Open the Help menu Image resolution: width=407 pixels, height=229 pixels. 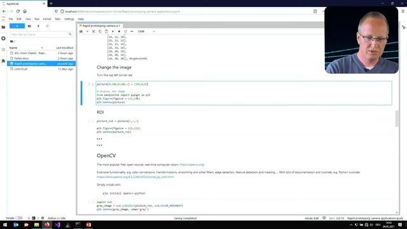coord(81,19)
